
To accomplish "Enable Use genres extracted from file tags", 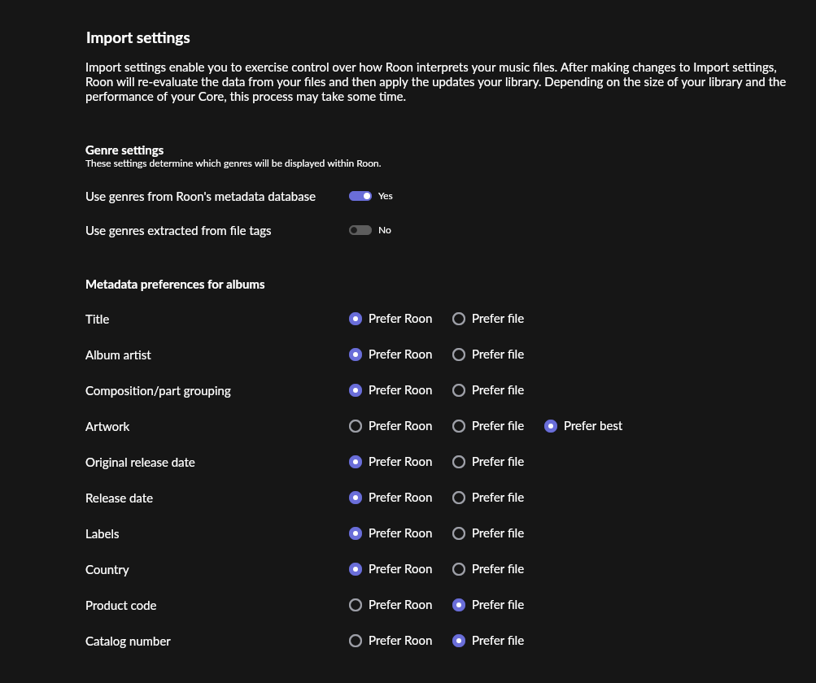I will point(360,230).
